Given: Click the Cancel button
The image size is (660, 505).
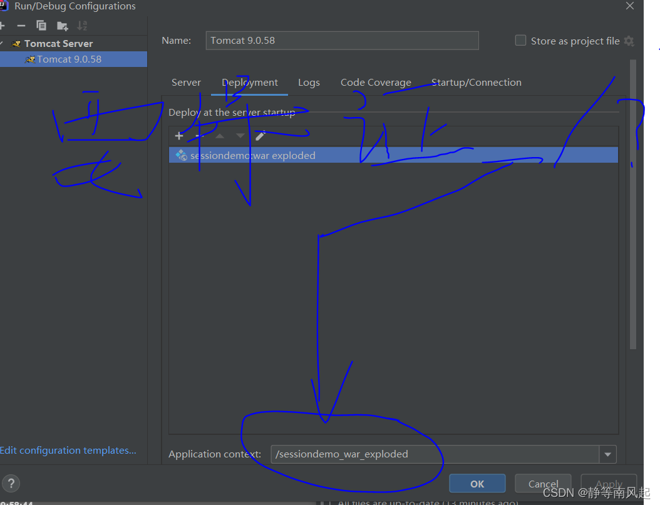Looking at the screenshot, I should 543,484.
